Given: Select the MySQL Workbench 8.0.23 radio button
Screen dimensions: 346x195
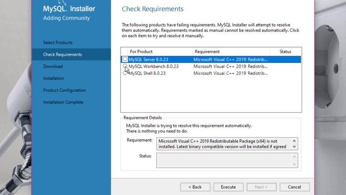Looking at the screenshot, I should point(125,66).
